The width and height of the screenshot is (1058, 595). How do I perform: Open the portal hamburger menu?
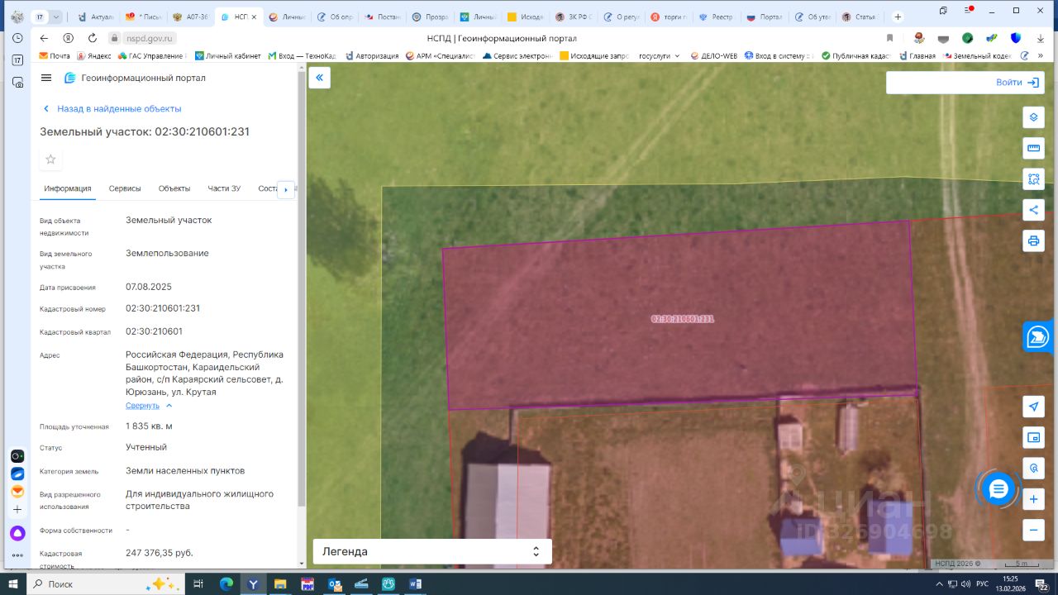tap(46, 78)
